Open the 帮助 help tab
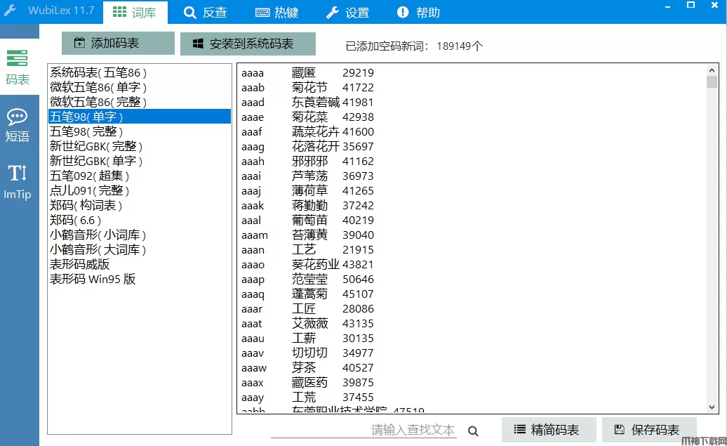Image resolution: width=727 pixels, height=446 pixels. [x=419, y=12]
